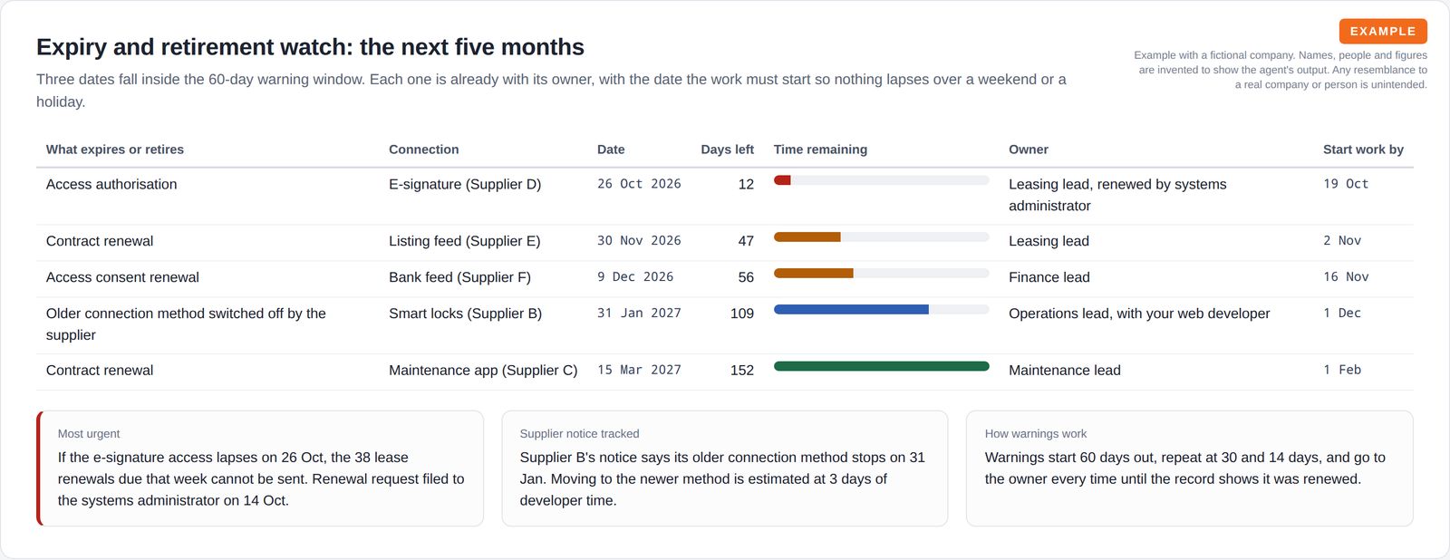This screenshot has width=1450, height=560.
Task: Click the date '31 Jan 2027'
Action: point(639,314)
